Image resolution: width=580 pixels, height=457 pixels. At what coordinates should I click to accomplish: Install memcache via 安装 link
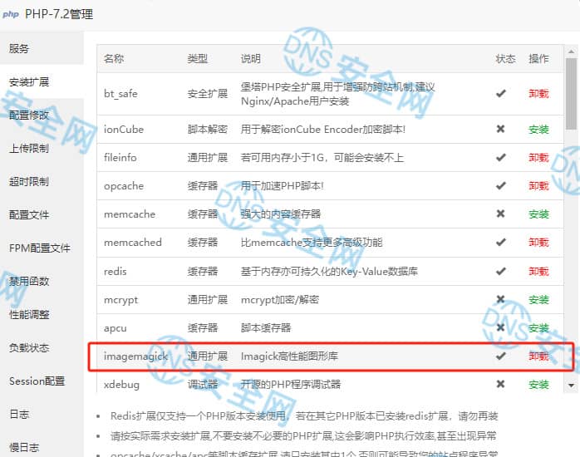(x=538, y=214)
